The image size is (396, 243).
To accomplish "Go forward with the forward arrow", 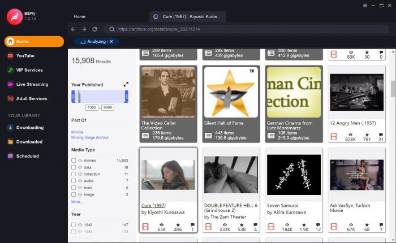I will point(84,29).
